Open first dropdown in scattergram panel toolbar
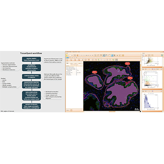Viewport: 164px width, 164px height. point(146,69)
